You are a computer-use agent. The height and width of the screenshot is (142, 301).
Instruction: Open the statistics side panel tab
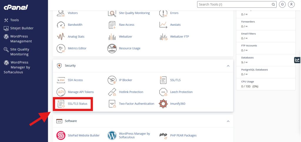[297, 60]
